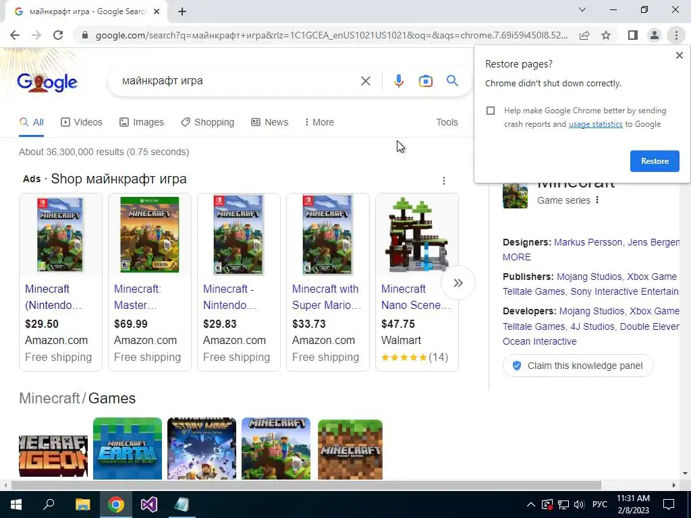Open the Minecraft (Nintendo… $29.50 listing
The height and width of the screenshot is (518, 691).
point(61,282)
